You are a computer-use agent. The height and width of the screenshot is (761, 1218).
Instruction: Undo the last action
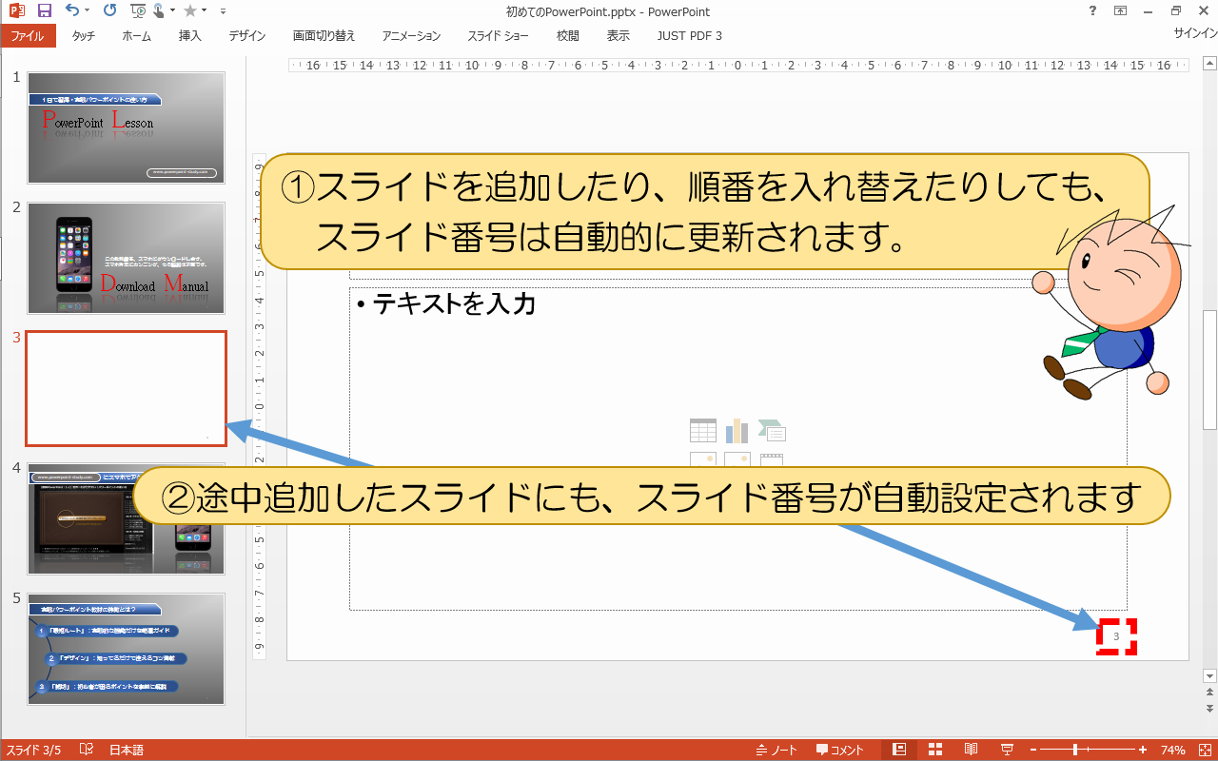(x=72, y=11)
